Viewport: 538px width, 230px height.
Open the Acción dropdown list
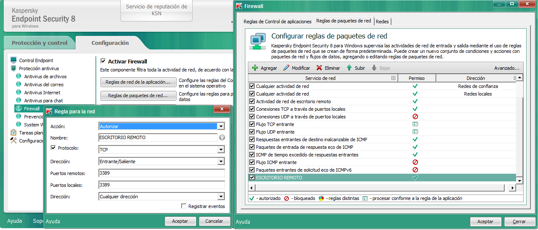[221, 126]
